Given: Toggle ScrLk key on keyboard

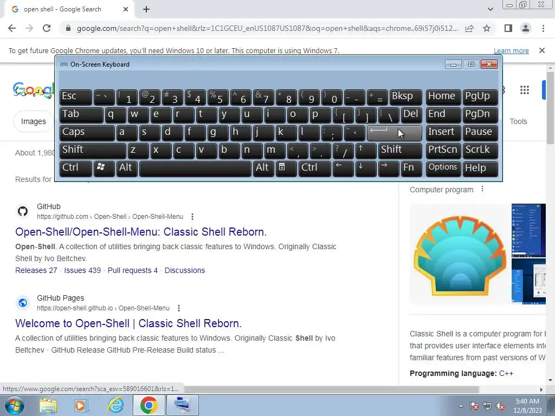Looking at the screenshot, I should point(480,151).
